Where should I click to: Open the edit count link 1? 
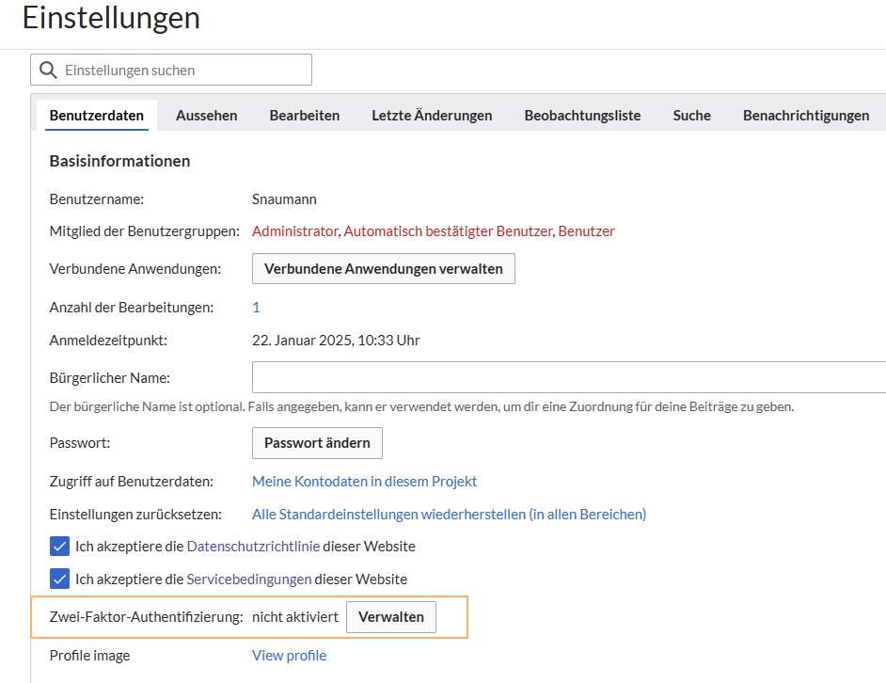256,308
